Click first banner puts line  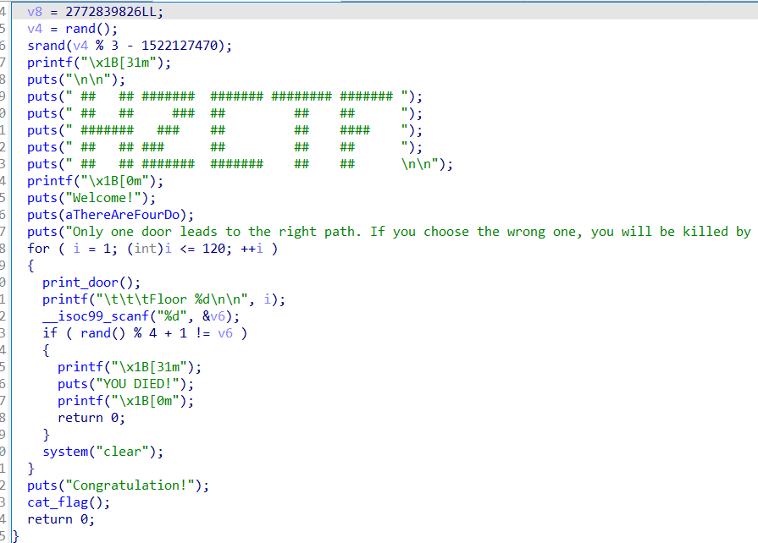coord(224,96)
